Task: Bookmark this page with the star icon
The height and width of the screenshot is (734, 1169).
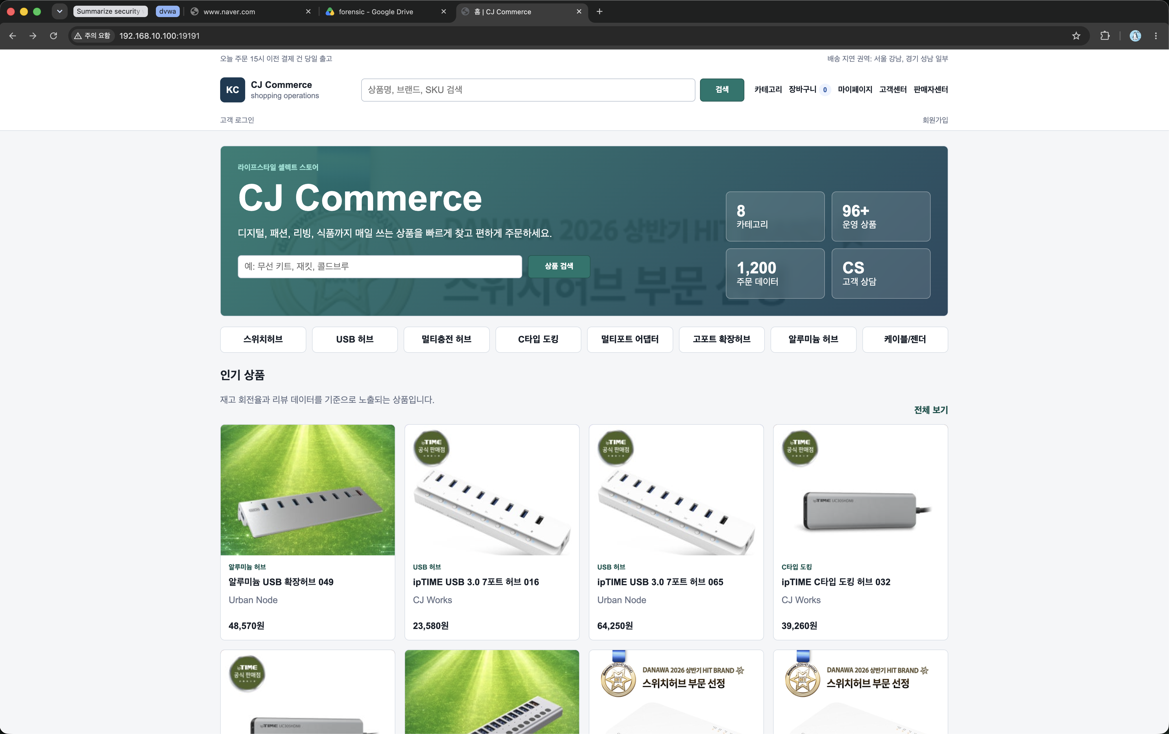Action: pos(1076,36)
